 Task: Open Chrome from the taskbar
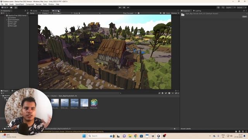(136, 136)
